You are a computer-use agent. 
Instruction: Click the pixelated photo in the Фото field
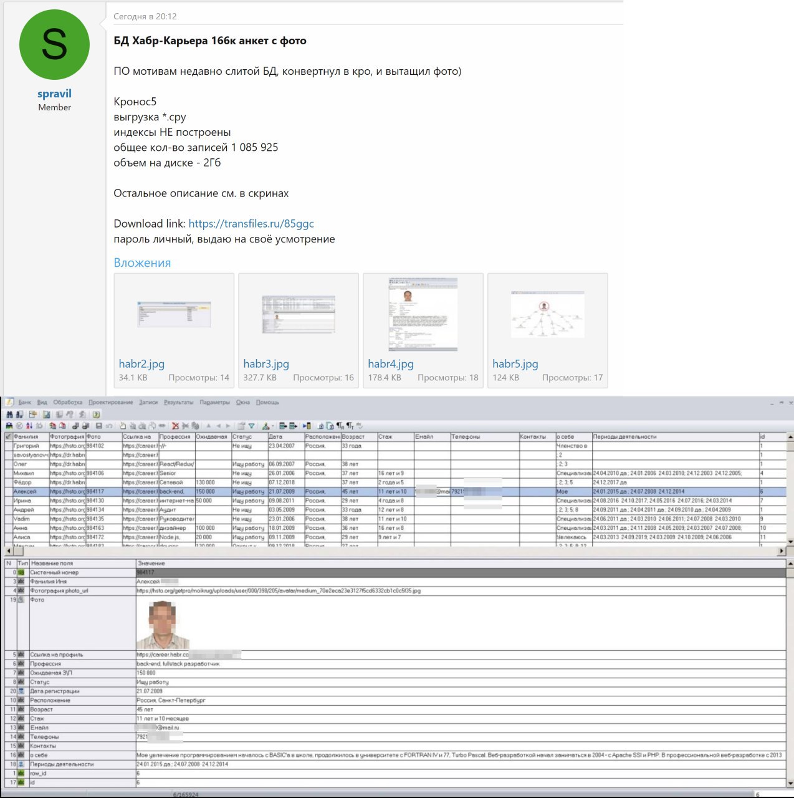coord(163,625)
